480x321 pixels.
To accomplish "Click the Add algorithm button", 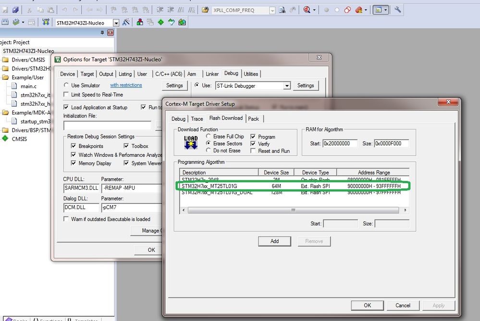I will 274,241.
